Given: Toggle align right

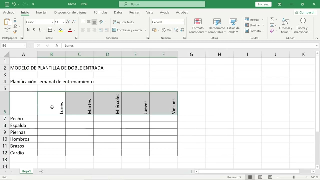Looking at the screenshot, I should pyautogui.click(x=94, y=30).
